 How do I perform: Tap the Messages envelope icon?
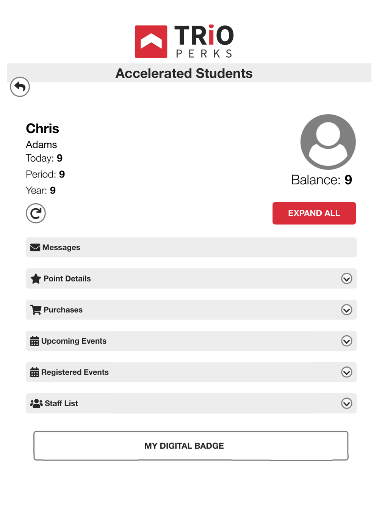coord(35,247)
